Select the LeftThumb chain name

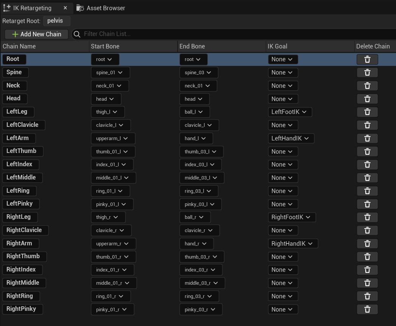click(x=23, y=151)
